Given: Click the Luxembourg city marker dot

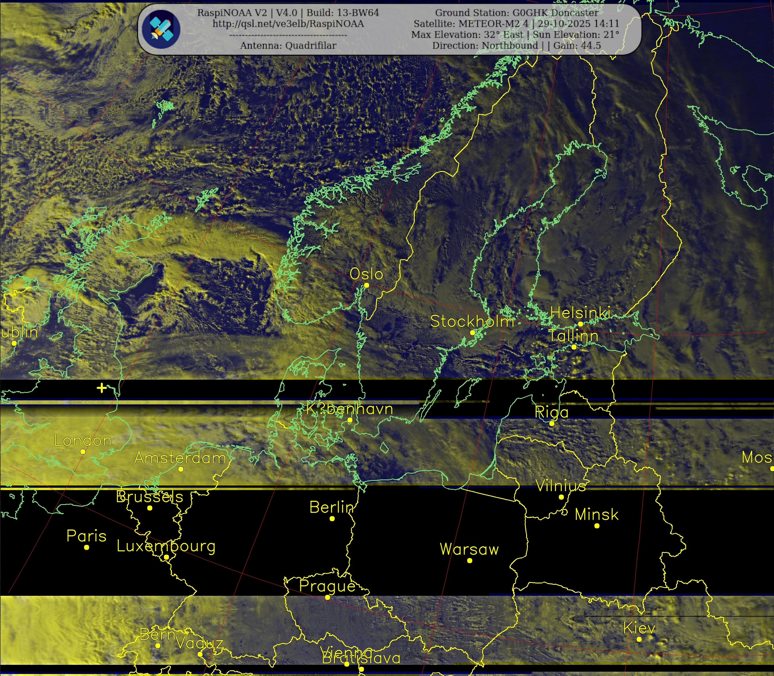Looking at the screenshot, I should click(x=166, y=557).
